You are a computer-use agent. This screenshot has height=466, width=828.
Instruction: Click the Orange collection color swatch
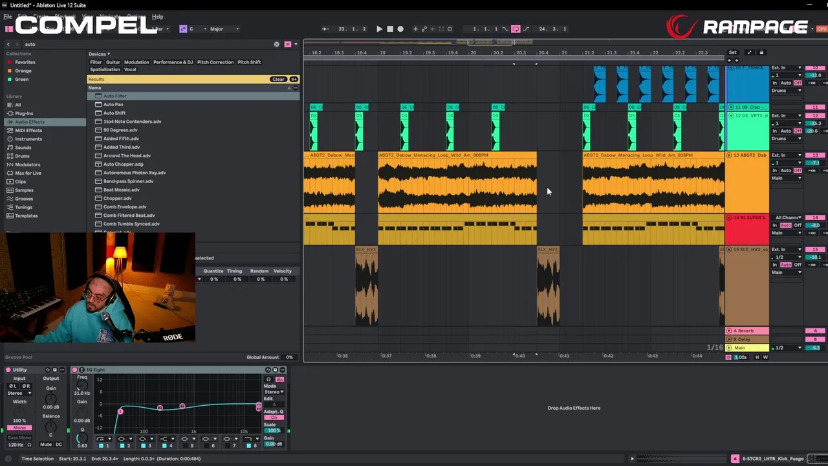[x=10, y=71]
